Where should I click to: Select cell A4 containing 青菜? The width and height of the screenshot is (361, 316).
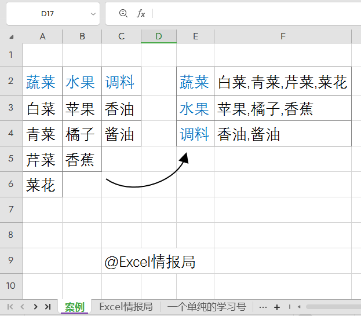click(43, 133)
